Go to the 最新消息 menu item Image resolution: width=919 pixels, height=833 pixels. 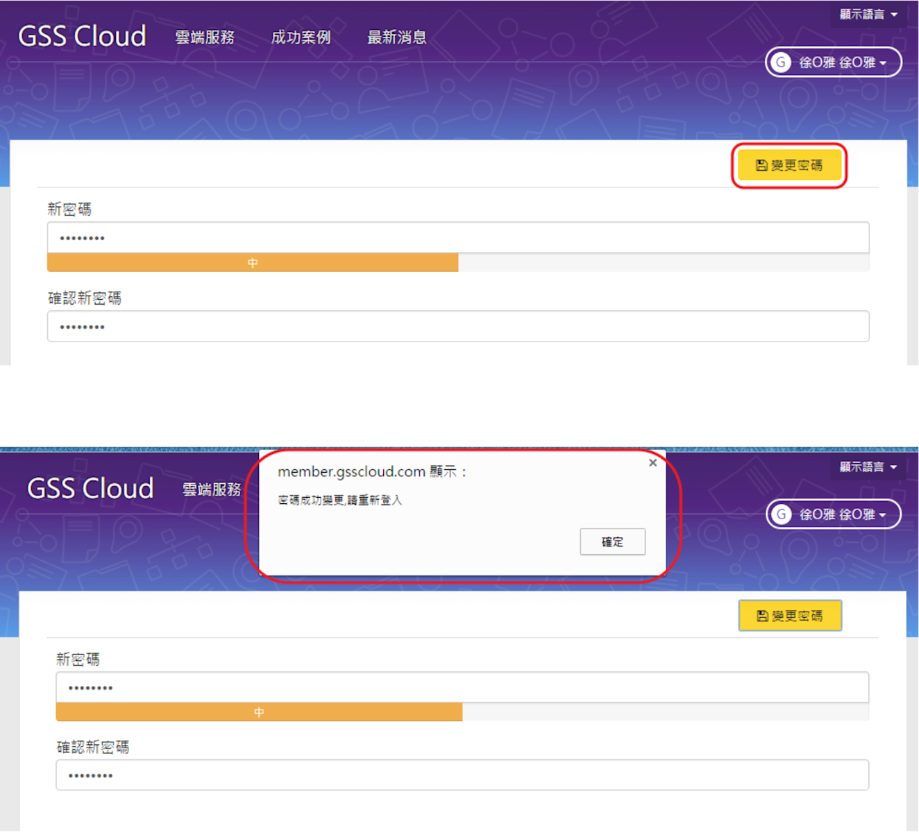396,37
